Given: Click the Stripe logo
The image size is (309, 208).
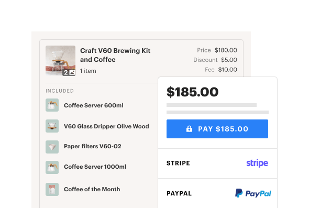Looking at the screenshot, I should [257, 163].
